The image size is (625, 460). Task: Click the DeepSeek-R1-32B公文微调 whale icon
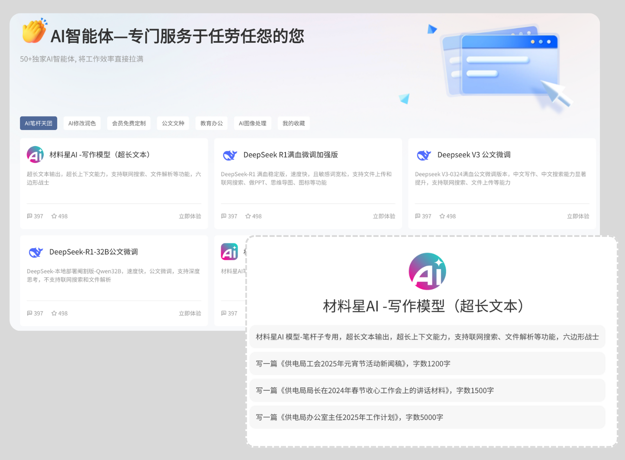[x=35, y=252]
